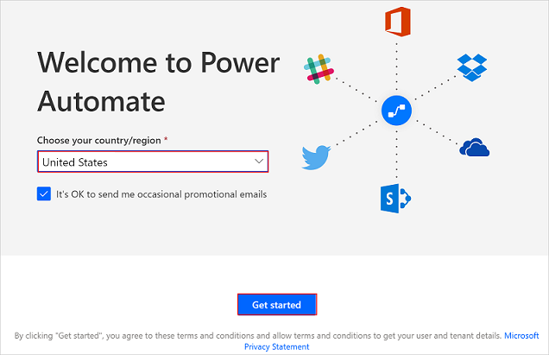
Task: Click the terms and conditions disclaimer text
Action: (x=259, y=335)
